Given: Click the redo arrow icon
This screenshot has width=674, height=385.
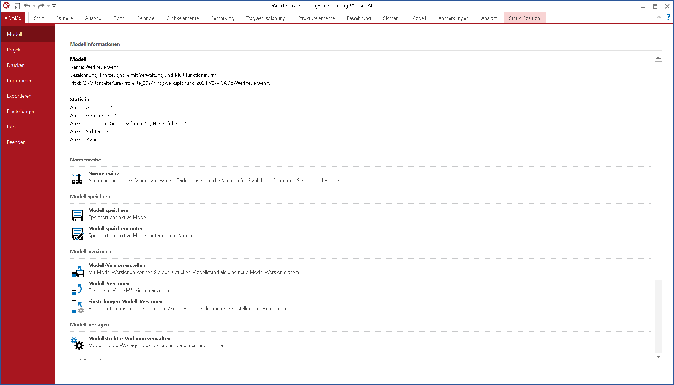Looking at the screenshot, I should (41, 6).
